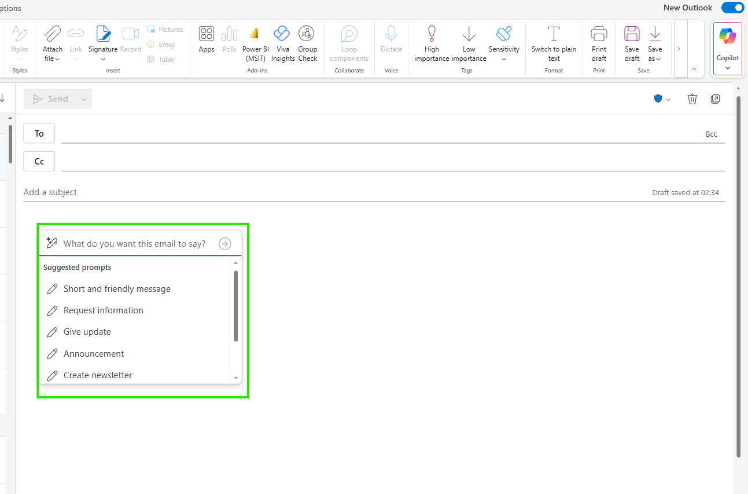Click the Add a subject field

point(50,192)
